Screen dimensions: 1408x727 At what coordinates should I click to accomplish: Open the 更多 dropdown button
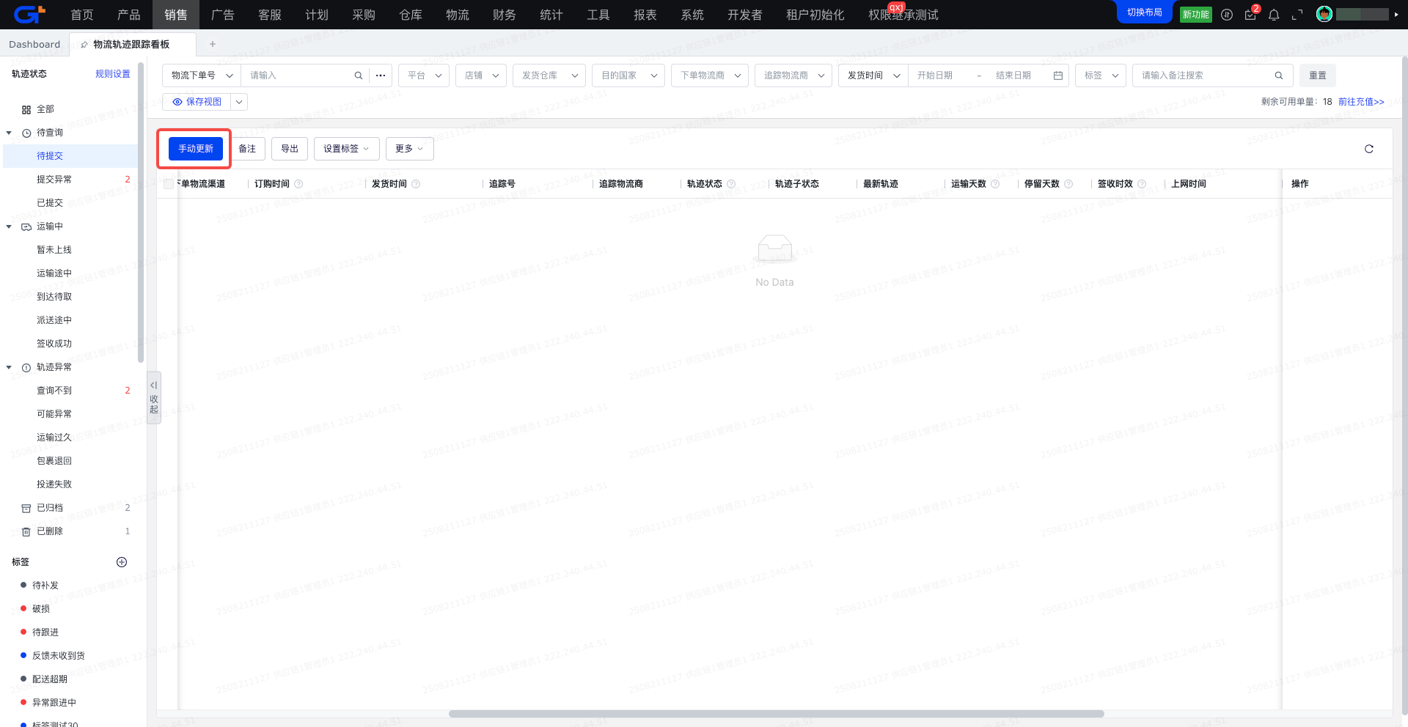coord(409,149)
